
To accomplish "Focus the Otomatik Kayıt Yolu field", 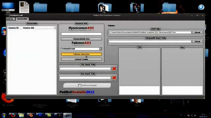I will coord(150,42).
